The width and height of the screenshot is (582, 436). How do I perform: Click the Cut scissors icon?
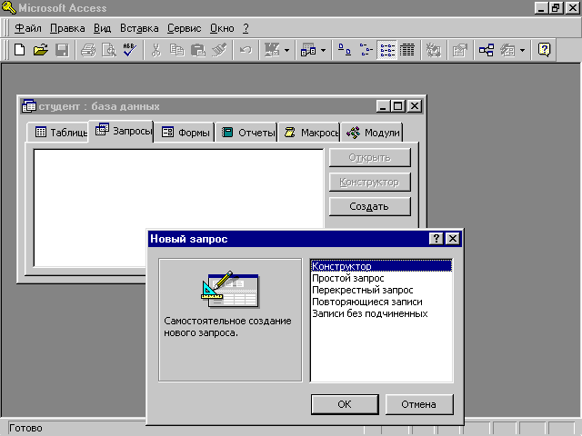pos(156,50)
